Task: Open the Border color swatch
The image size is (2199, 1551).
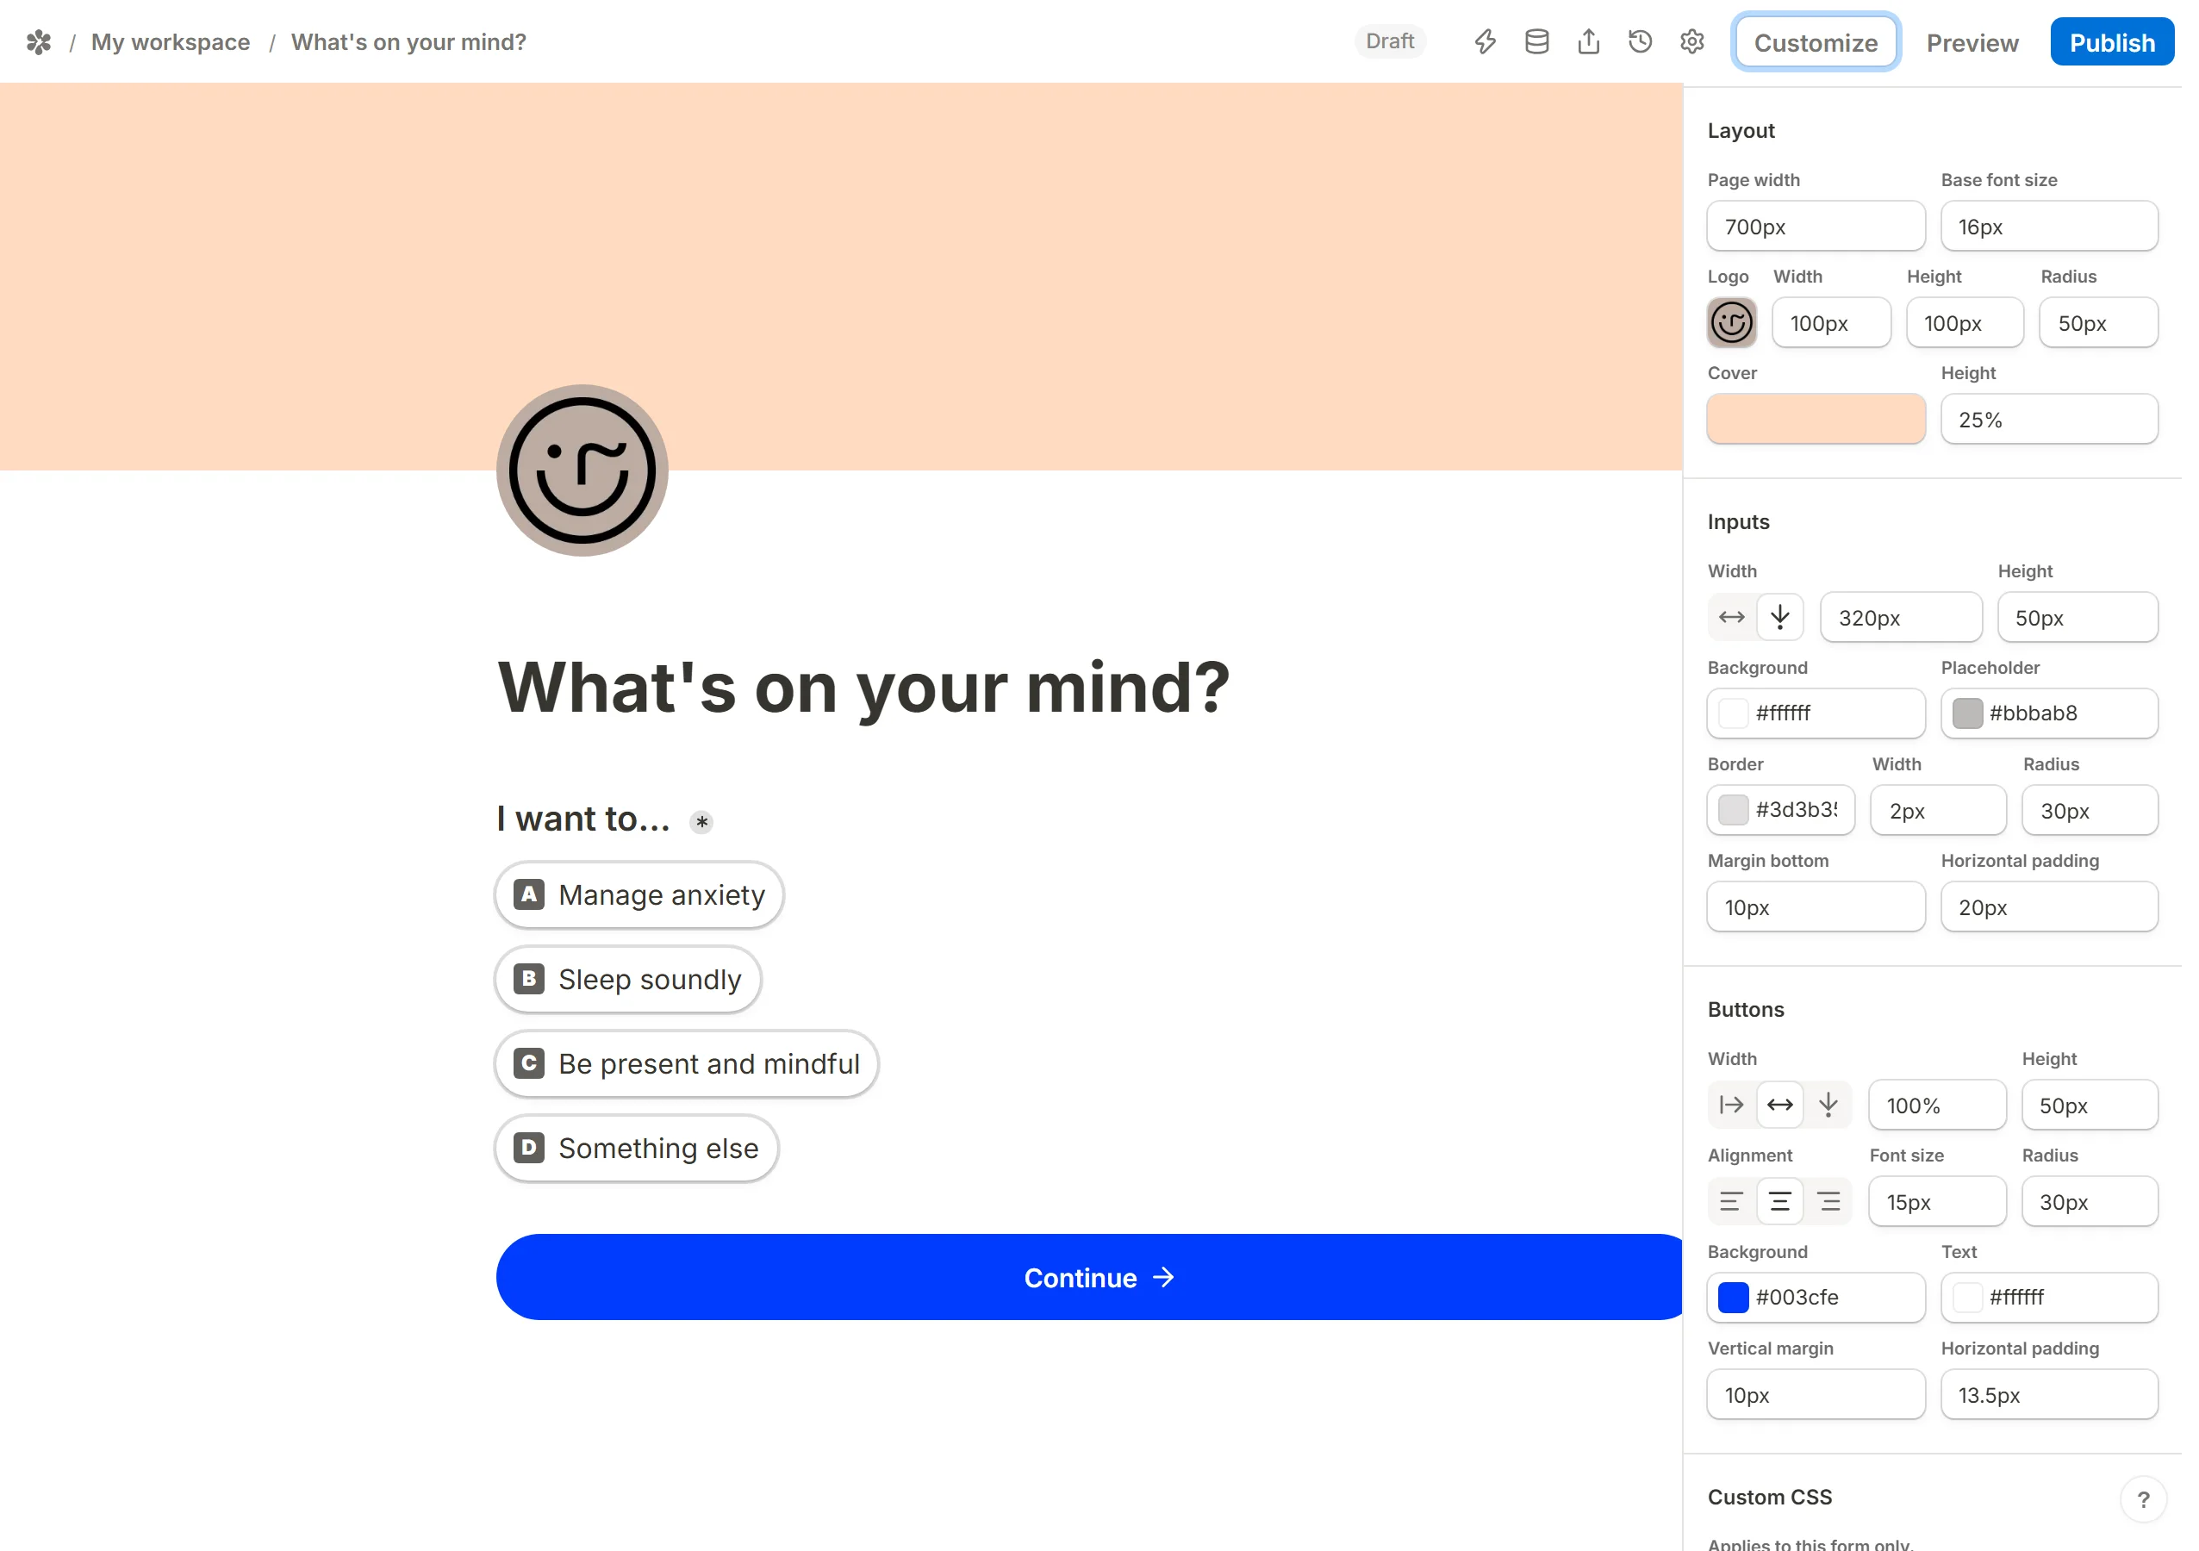Action: pos(1733,811)
